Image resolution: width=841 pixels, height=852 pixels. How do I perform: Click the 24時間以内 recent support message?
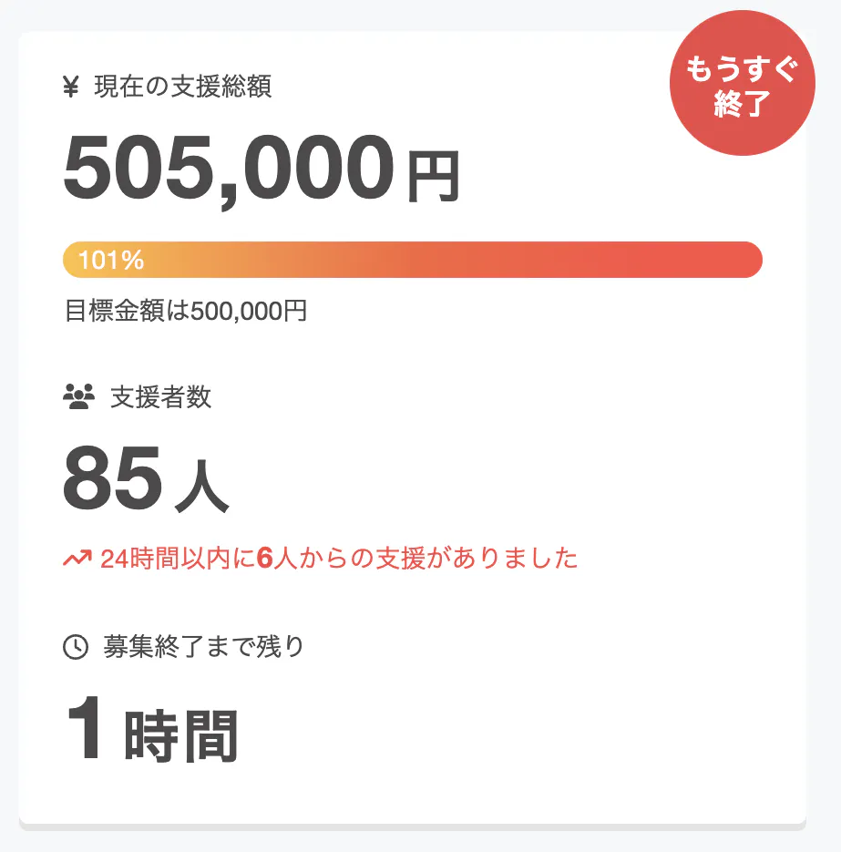point(339,558)
